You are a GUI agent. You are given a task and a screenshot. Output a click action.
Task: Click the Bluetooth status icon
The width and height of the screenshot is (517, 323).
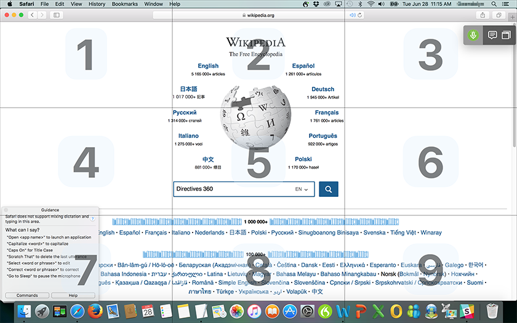[360, 4]
